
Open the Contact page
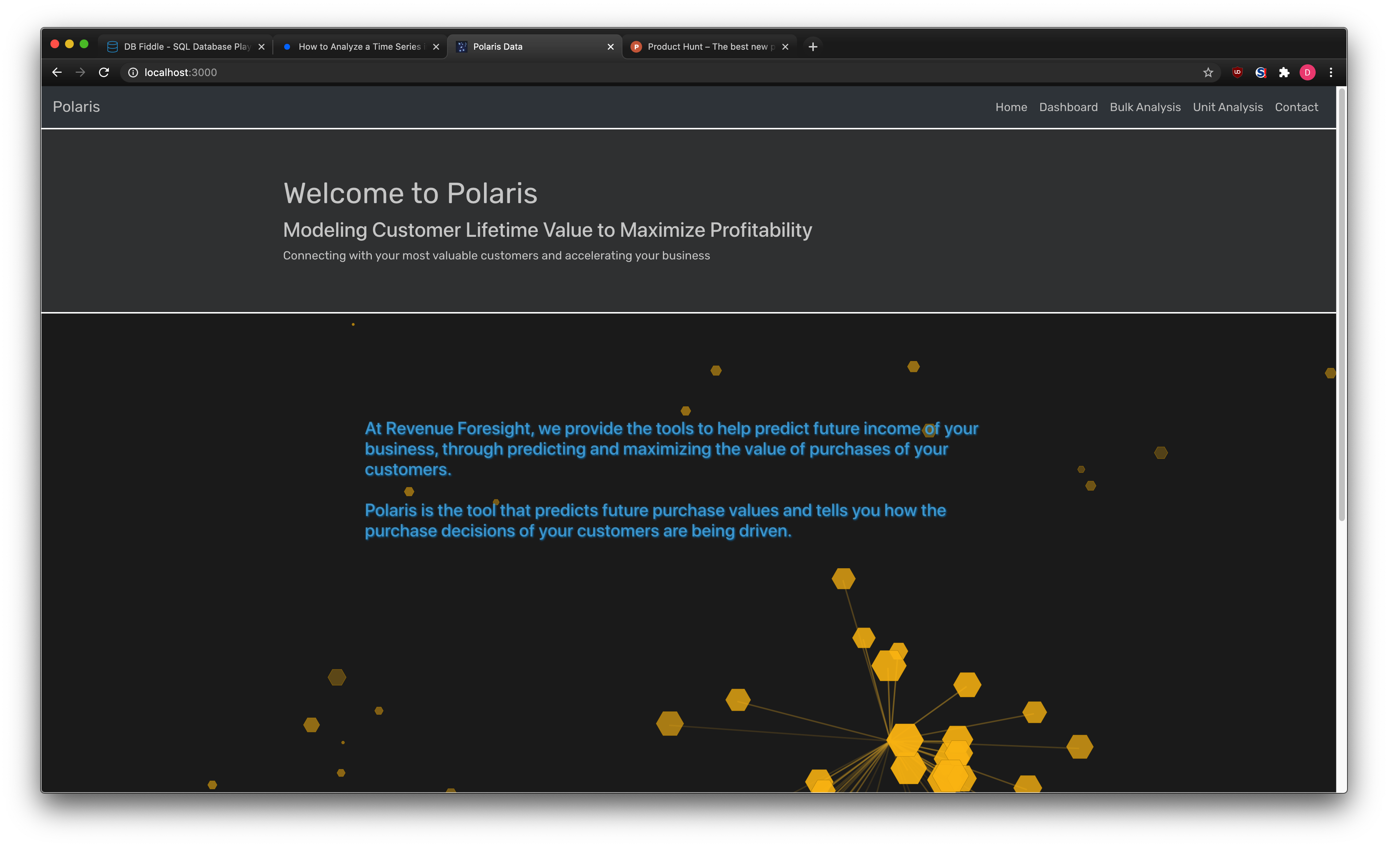(1296, 107)
